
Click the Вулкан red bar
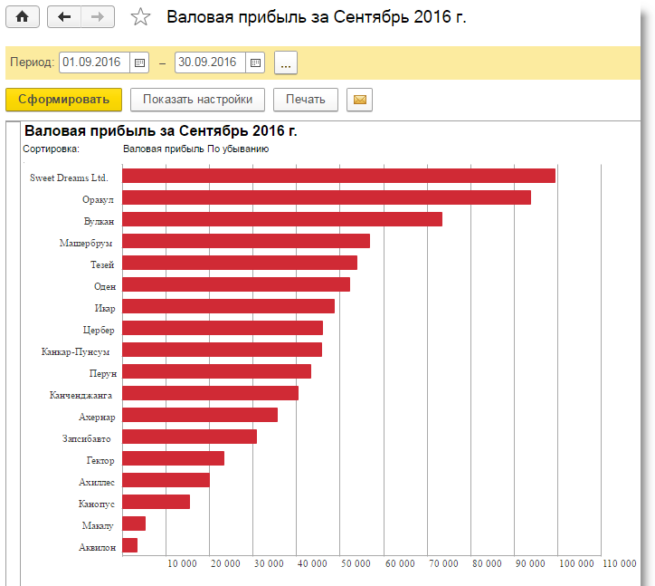pos(282,219)
